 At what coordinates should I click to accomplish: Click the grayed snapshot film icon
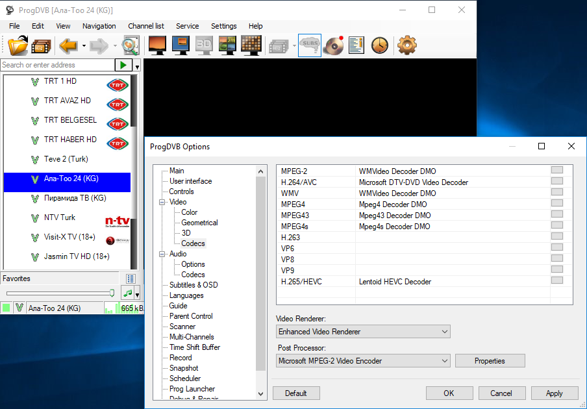point(279,47)
